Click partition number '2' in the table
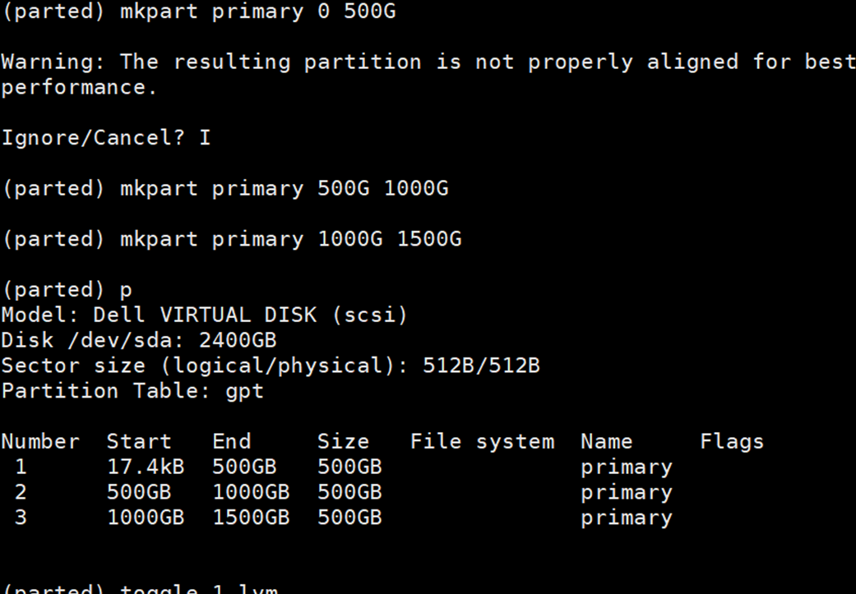The height and width of the screenshot is (594, 856). [x=21, y=492]
